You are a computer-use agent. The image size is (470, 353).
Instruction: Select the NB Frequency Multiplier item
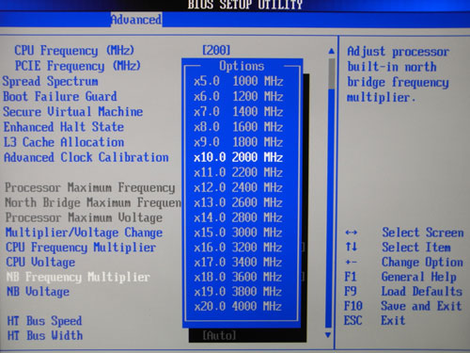[x=78, y=277]
